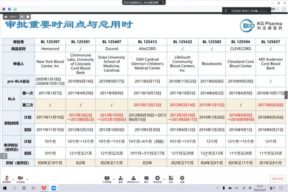Click the cell 'AlloCORD'
The height and width of the screenshot is (192, 288).
(x=147, y=49)
